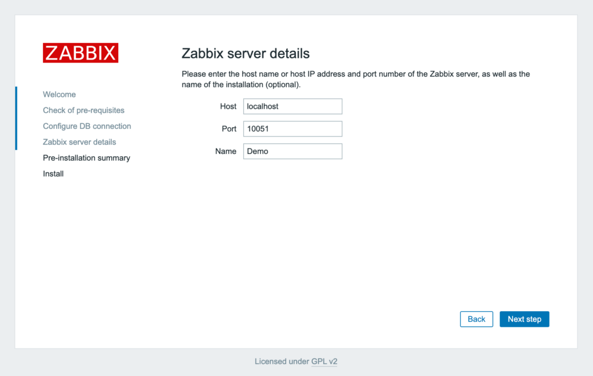Select the Welcome step in sidebar
Image resolution: width=593 pixels, height=376 pixels.
(59, 94)
